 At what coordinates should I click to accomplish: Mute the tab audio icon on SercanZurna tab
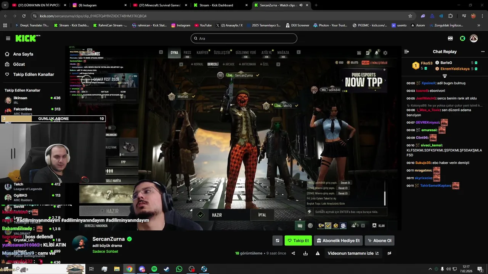[301, 5]
